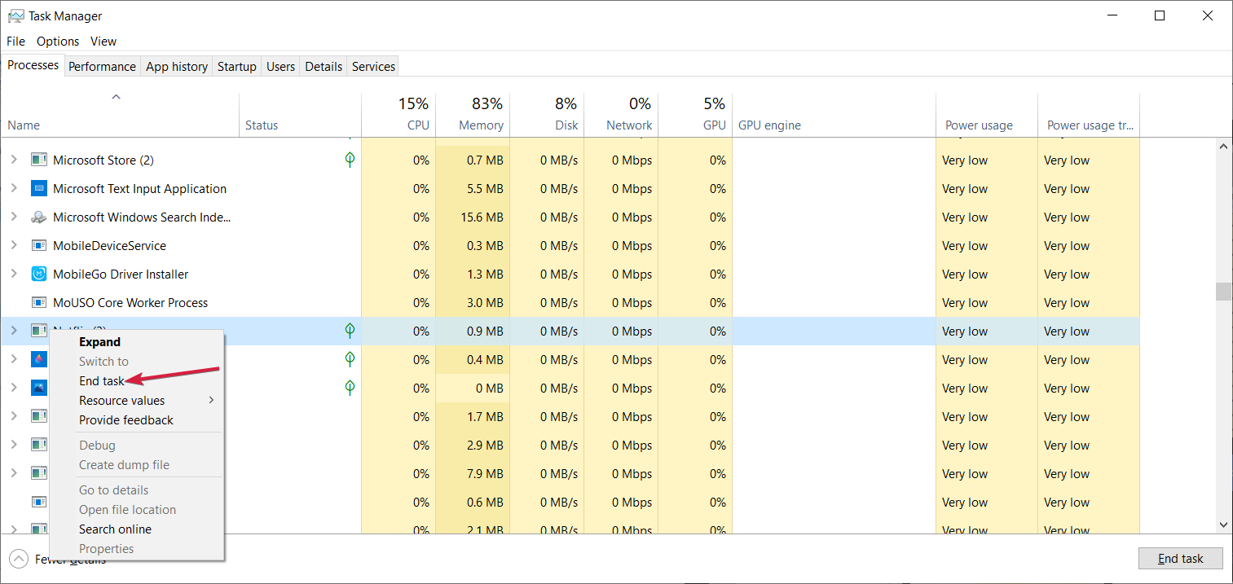Click the Fewer details collapse arrow icon
Screen dimensions: 1233x584
18,559
